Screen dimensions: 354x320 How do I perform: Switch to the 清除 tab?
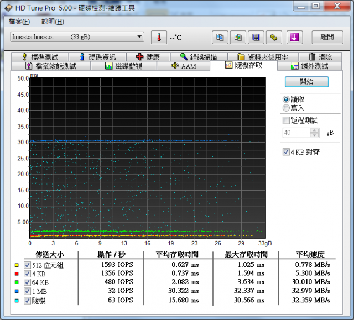pyautogui.click(x=320, y=57)
